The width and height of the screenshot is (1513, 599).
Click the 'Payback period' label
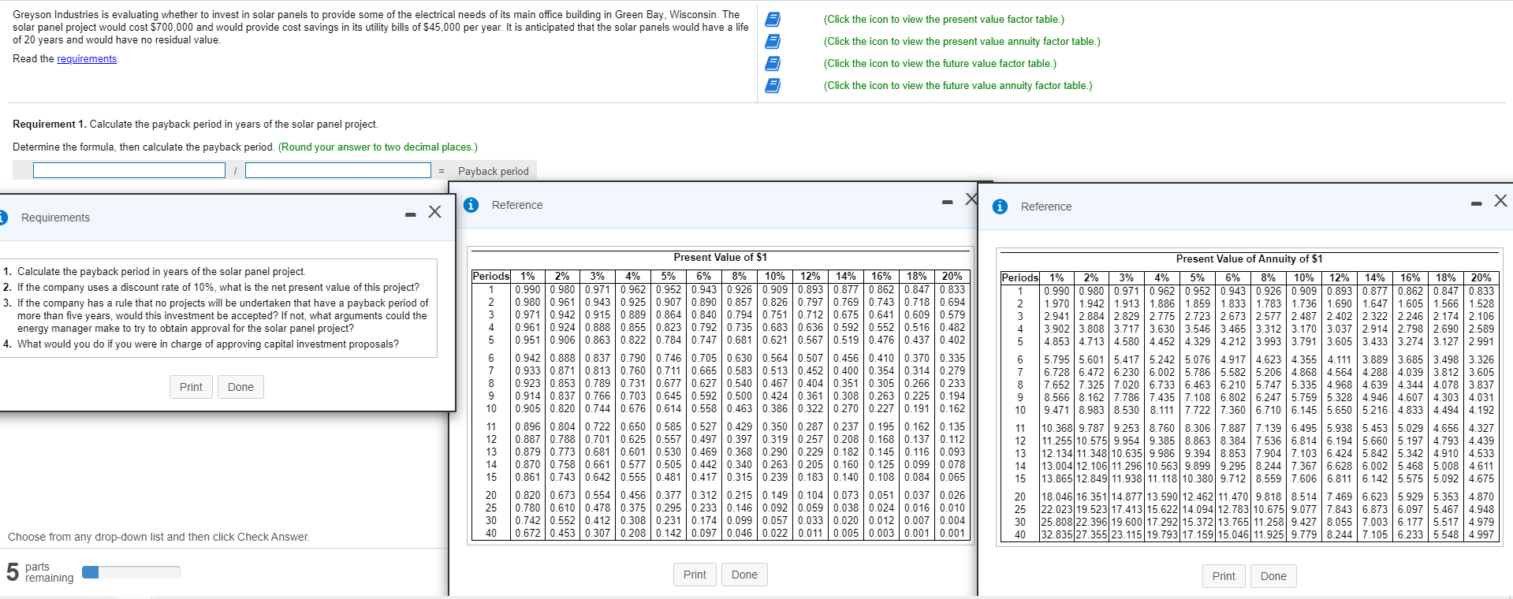point(494,171)
